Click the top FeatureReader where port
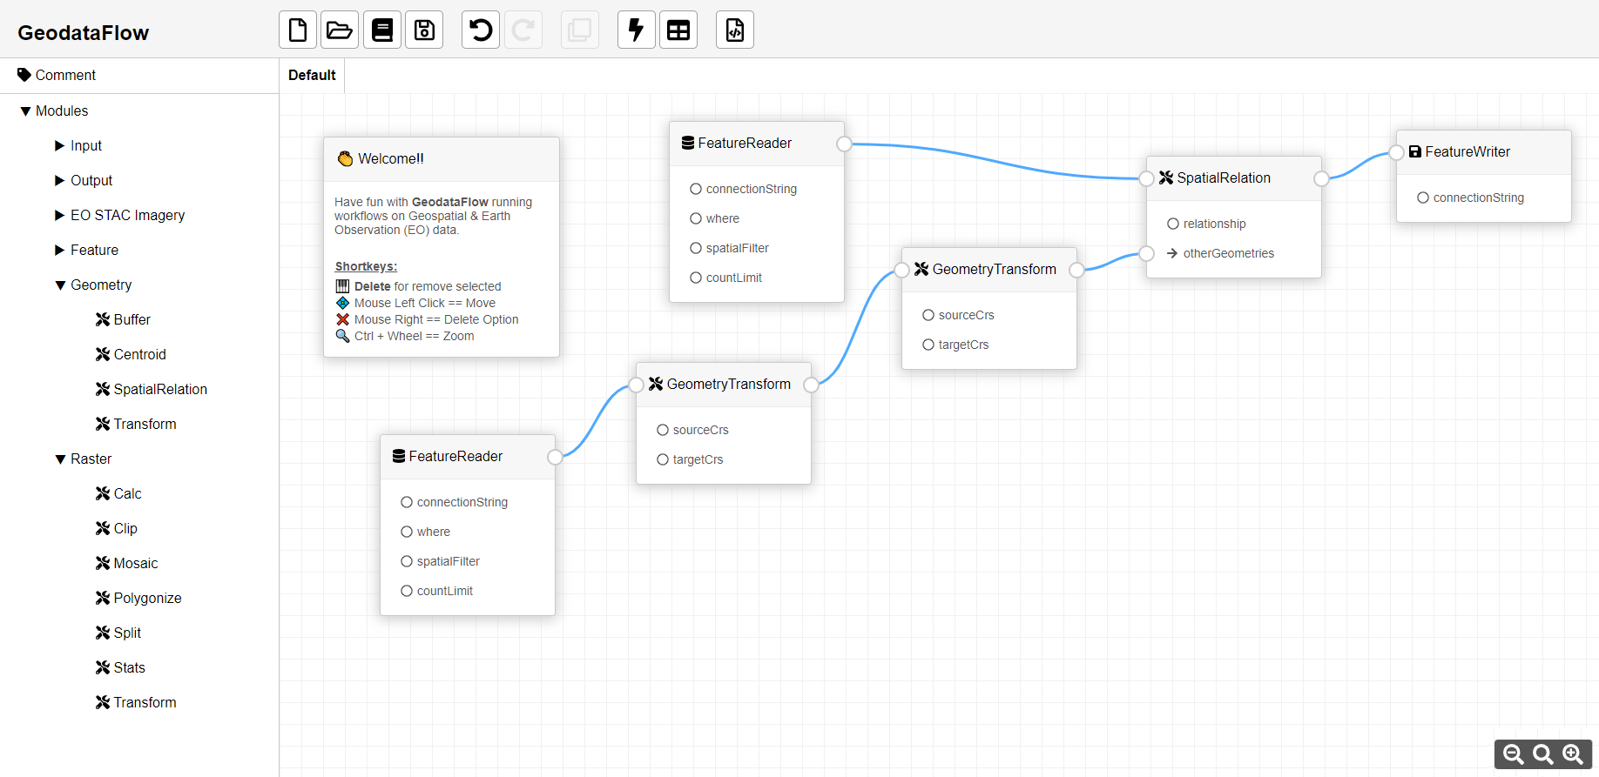The image size is (1599, 777). click(696, 218)
